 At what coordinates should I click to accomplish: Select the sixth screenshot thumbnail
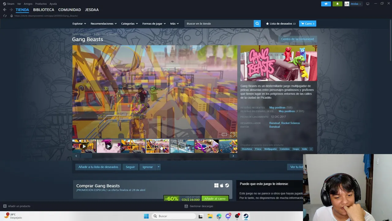(x=206, y=146)
